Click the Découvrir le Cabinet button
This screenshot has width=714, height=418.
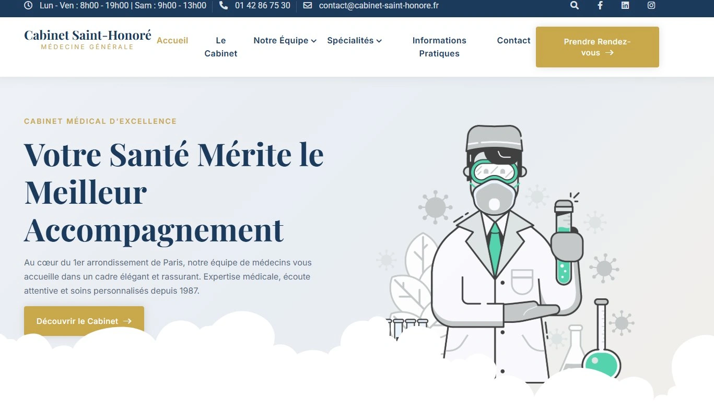click(84, 321)
